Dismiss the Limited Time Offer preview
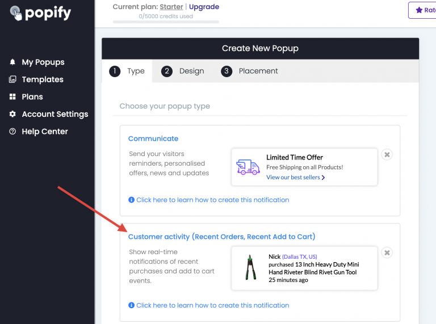436x324 pixels. (387, 154)
